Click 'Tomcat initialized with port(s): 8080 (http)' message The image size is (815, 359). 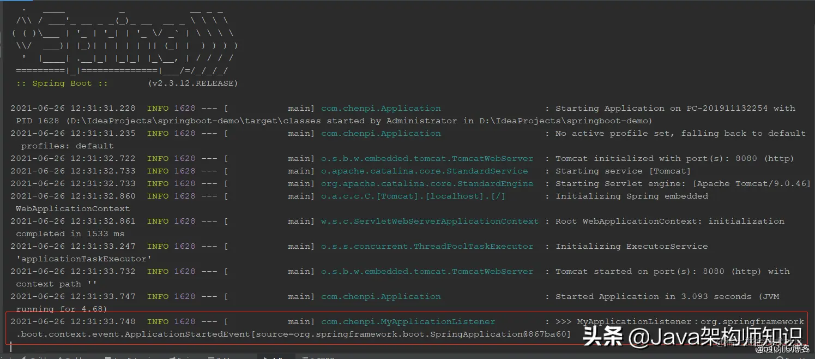pos(675,159)
